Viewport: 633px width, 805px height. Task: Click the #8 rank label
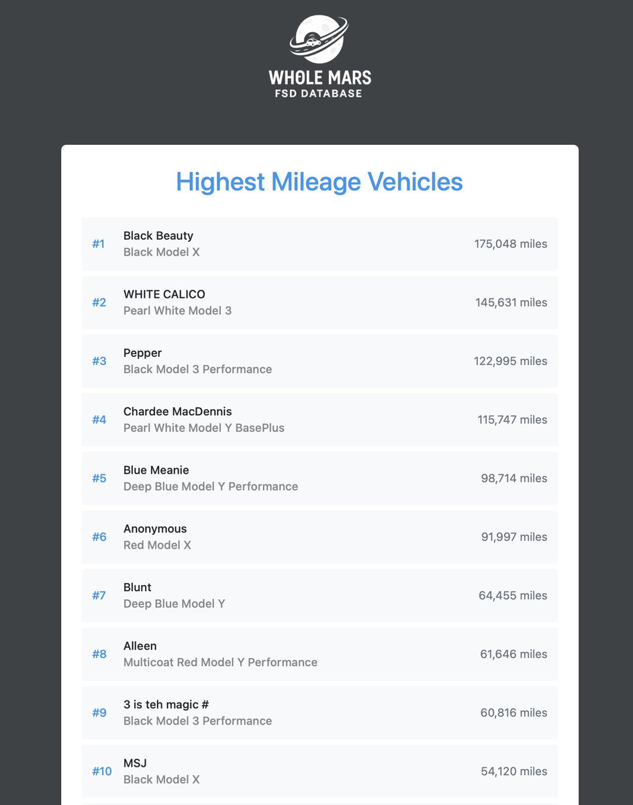point(99,654)
